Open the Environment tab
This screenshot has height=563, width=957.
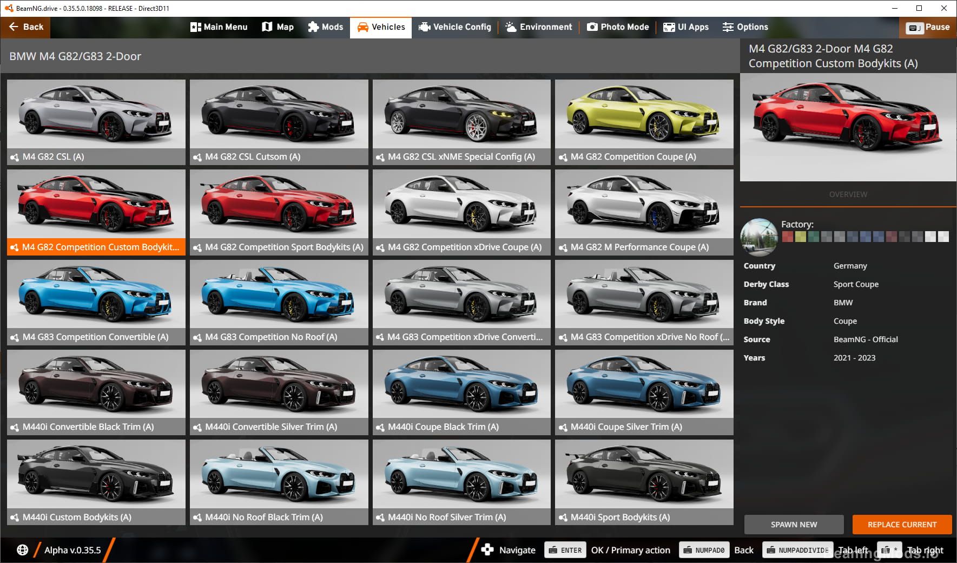[539, 27]
